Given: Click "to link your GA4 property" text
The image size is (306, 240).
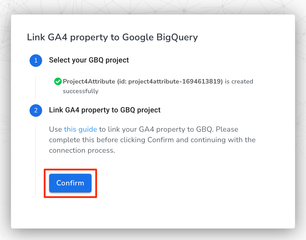Looking at the screenshot, I should [137, 129].
